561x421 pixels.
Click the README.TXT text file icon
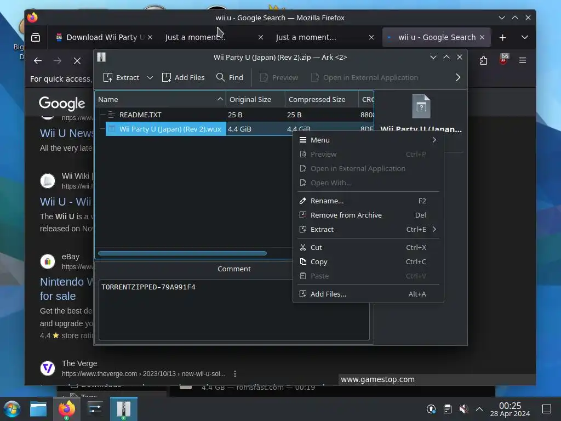click(112, 115)
